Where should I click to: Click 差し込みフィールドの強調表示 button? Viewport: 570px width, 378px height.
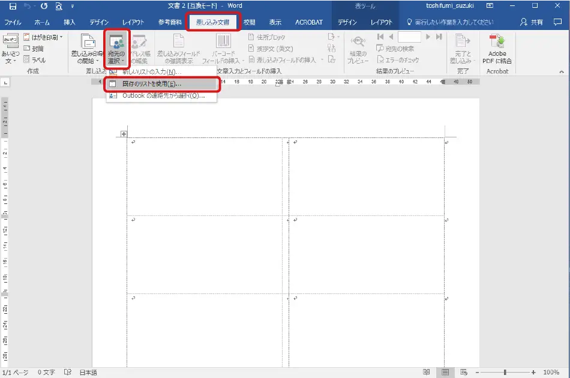click(178, 49)
